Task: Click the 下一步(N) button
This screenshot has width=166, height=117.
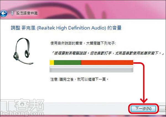Action: tap(143, 108)
